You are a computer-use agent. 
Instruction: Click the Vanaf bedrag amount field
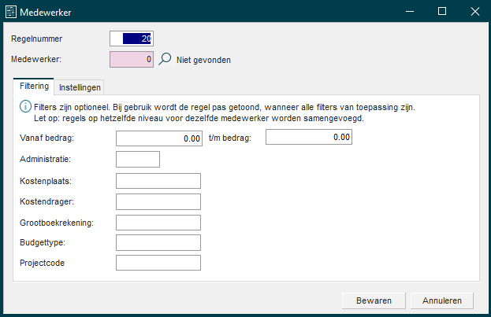[159, 138]
